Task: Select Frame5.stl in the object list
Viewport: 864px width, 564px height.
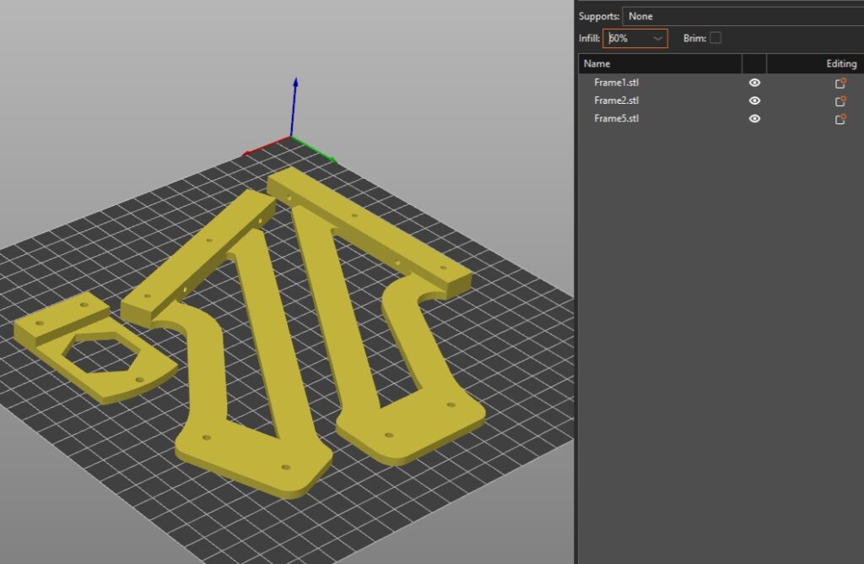Action: (616, 119)
